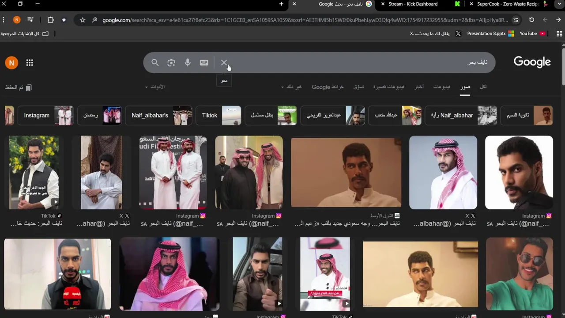Expand the غير ذلك more menu
565x318 pixels.
tap(291, 87)
